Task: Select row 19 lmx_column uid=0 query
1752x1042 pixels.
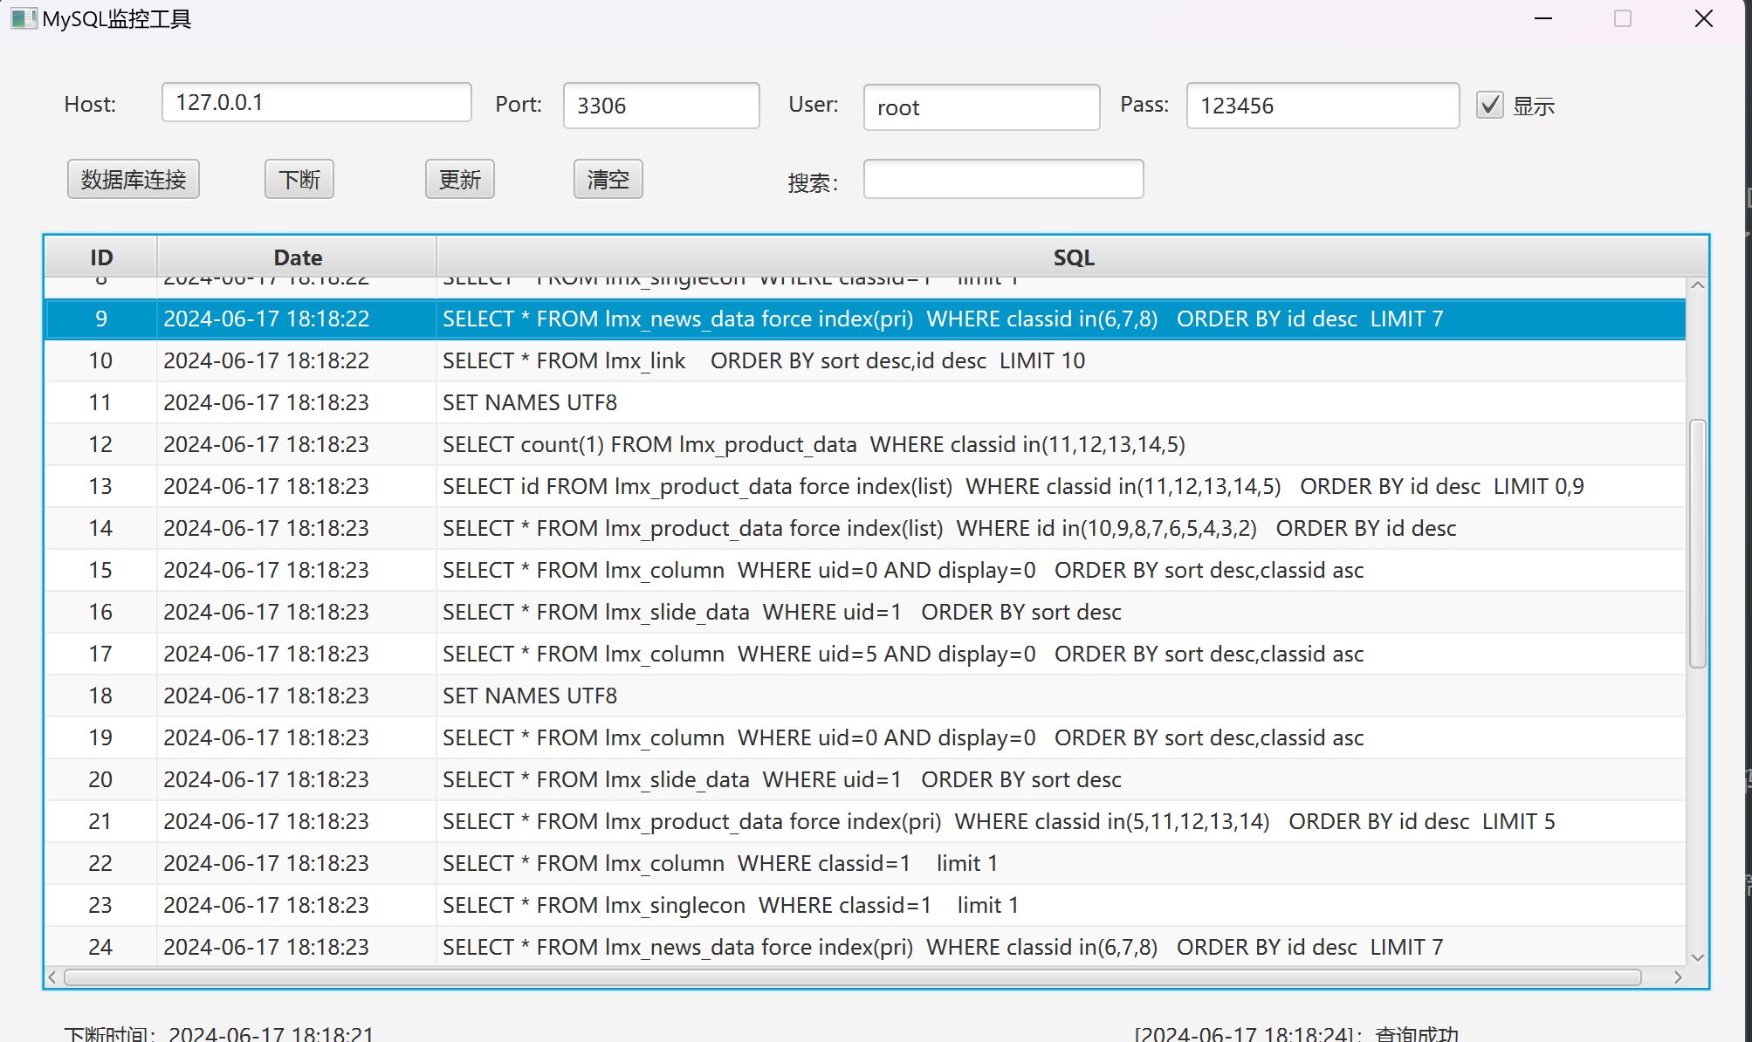Action: pyautogui.click(x=865, y=737)
